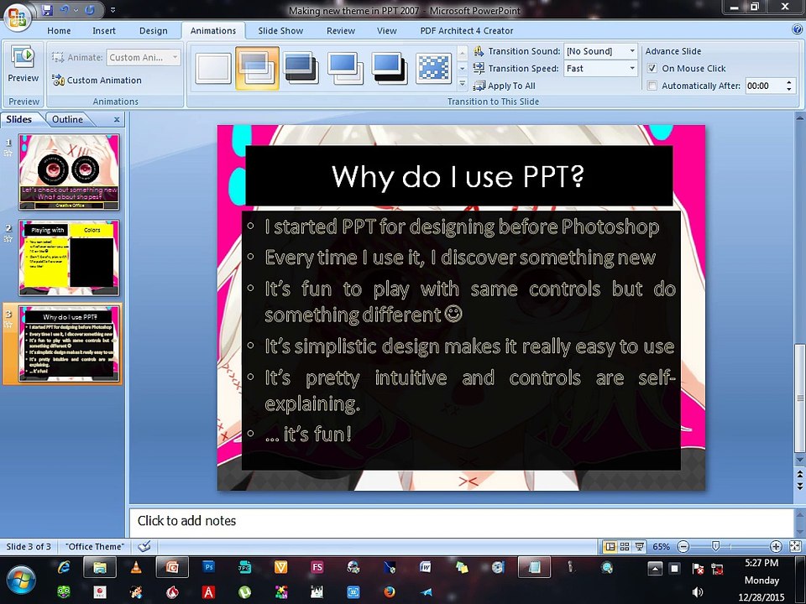Enable the Automatically After checkbox
The image size is (806, 604).
click(652, 86)
